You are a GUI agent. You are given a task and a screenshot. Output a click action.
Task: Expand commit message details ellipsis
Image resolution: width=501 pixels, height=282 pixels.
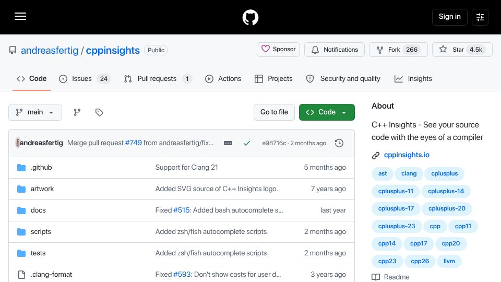pyautogui.click(x=228, y=143)
